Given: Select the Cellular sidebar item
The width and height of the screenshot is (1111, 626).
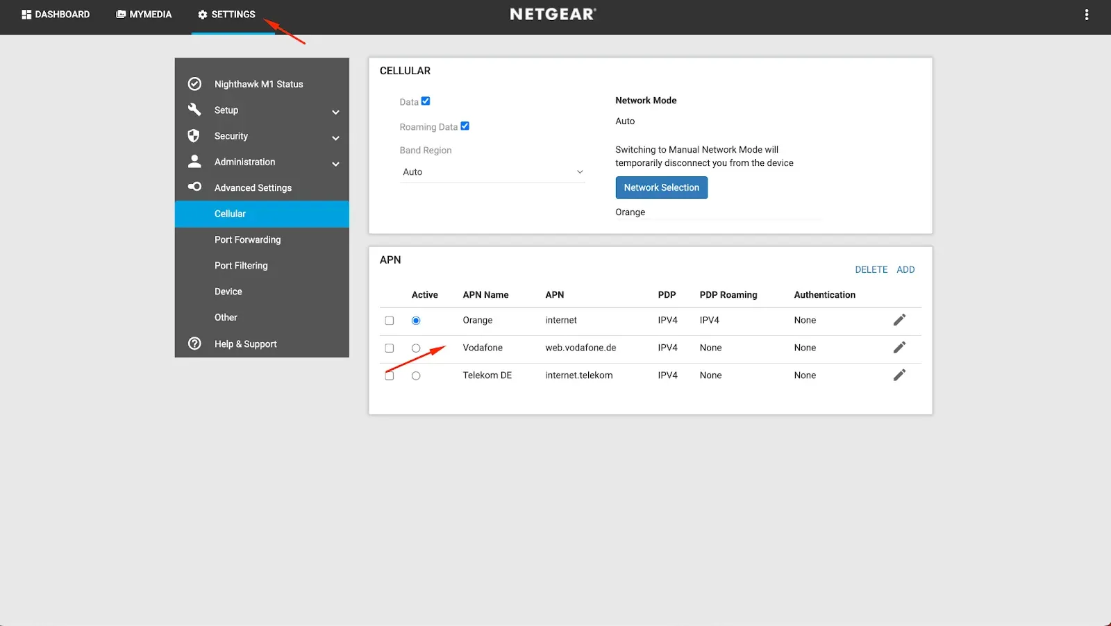Looking at the screenshot, I should tap(262, 214).
